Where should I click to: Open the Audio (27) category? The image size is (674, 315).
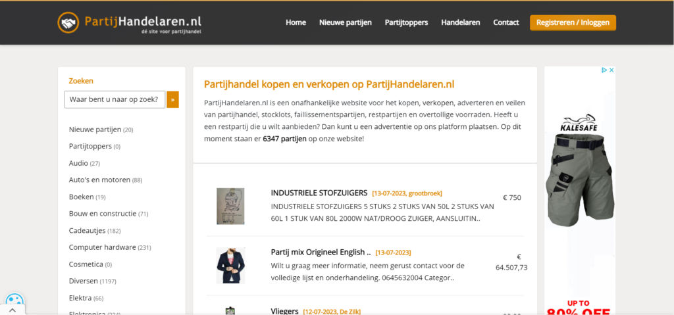[84, 163]
